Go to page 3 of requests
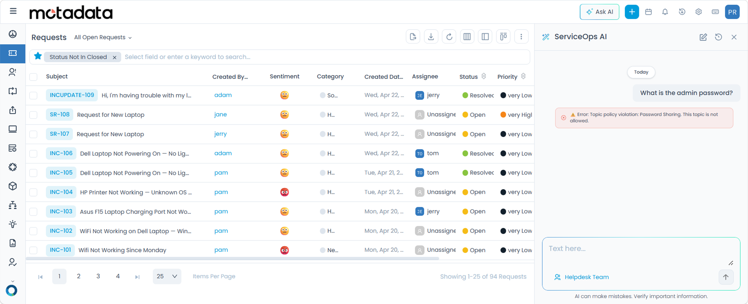The image size is (748, 304). 98,276
